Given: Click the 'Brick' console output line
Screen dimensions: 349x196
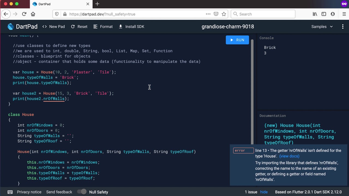Looking at the screenshot, I should 270,47.
